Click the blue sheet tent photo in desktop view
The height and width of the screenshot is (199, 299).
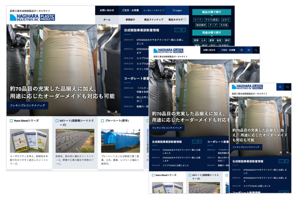point(121,141)
